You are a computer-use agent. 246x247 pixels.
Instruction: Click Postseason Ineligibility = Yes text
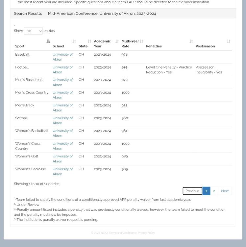point(209,69)
